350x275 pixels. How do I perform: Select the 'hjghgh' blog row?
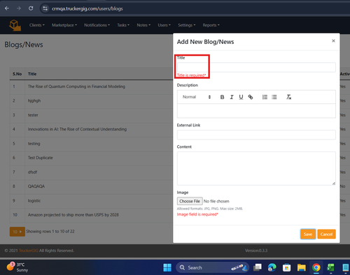point(91,101)
